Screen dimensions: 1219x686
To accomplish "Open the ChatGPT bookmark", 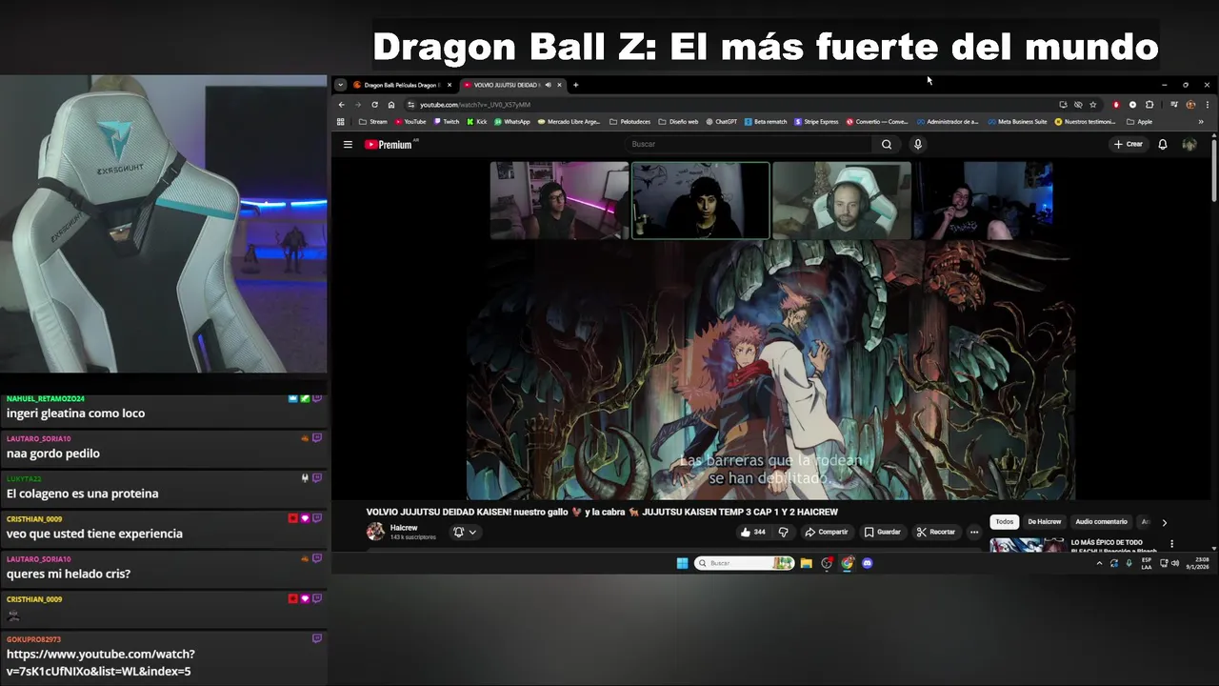I will (x=722, y=122).
